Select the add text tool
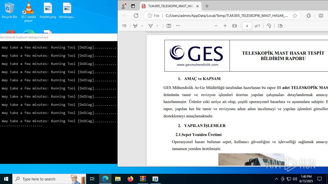Screen dimensions: 328x184 click(x=169, y=26)
